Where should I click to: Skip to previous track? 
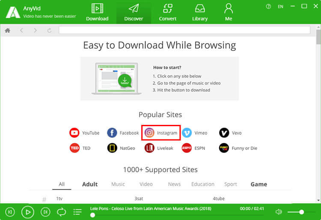[10, 212]
